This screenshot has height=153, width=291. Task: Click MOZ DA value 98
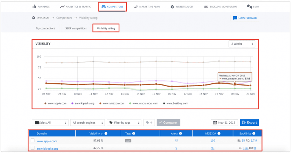213,148
